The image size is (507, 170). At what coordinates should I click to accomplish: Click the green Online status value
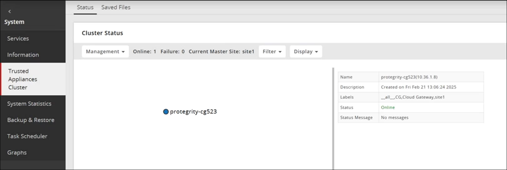pyautogui.click(x=388, y=107)
